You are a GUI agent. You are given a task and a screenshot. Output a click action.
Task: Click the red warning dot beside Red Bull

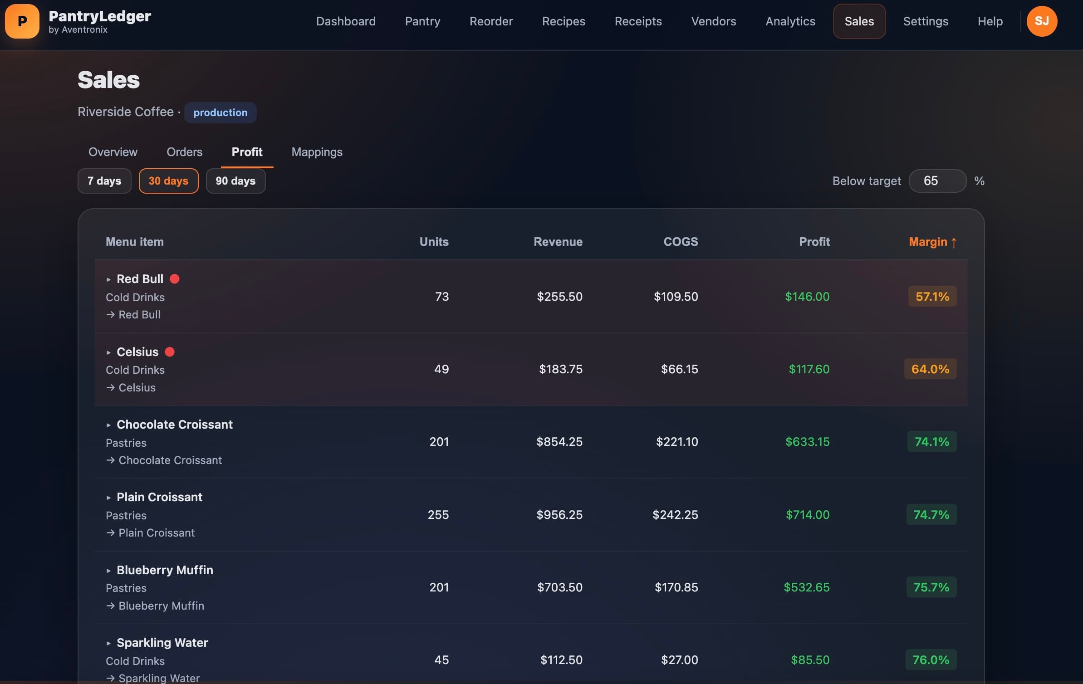pyautogui.click(x=175, y=279)
